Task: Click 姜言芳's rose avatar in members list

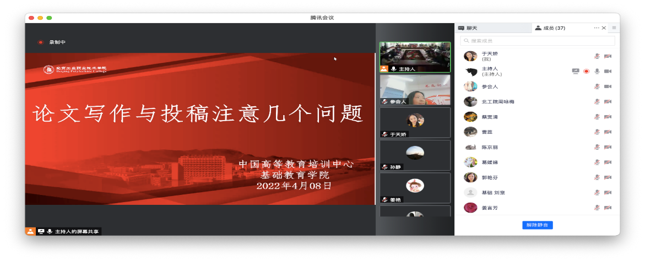Action: [x=470, y=208]
